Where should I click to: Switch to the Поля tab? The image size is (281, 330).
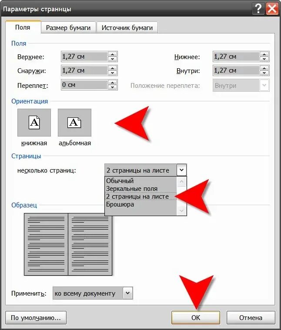click(x=23, y=27)
